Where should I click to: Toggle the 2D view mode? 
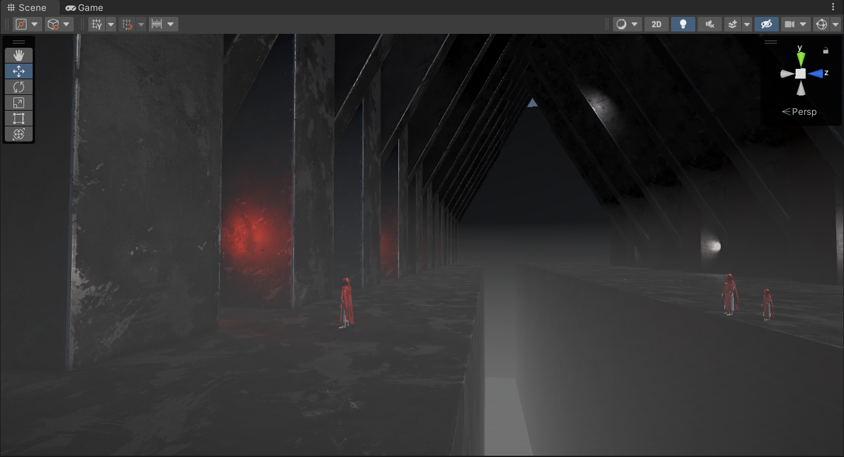coord(657,24)
